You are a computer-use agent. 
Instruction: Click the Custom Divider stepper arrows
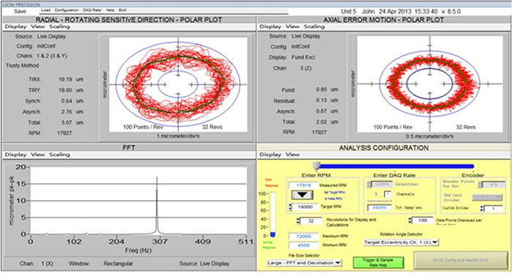481,208
